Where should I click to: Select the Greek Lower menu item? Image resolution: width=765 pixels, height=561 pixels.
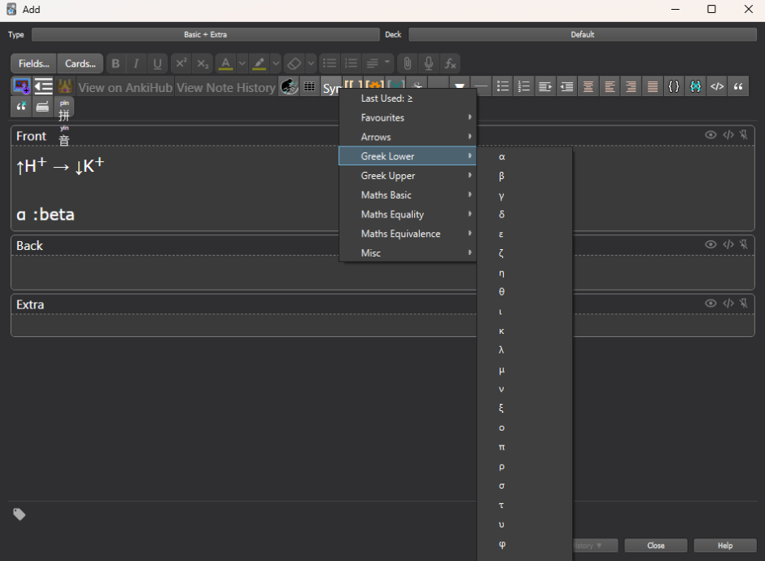(408, 156)
